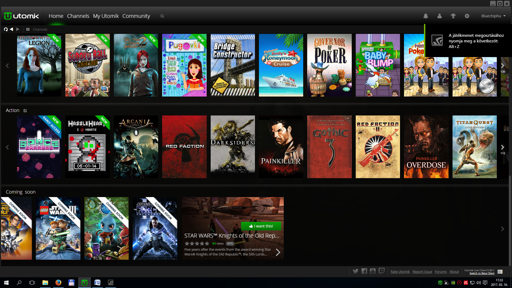Open notifications bell icon
Viewport: 512px width, 288px height.
click(426, 16)
